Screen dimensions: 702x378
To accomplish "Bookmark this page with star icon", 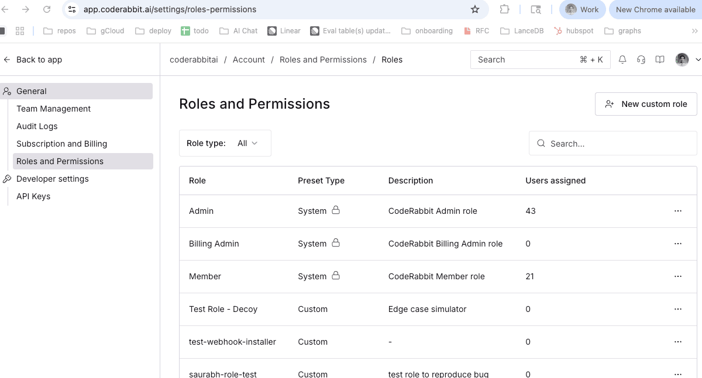I will pyautogui.click(x=475, y=9).
